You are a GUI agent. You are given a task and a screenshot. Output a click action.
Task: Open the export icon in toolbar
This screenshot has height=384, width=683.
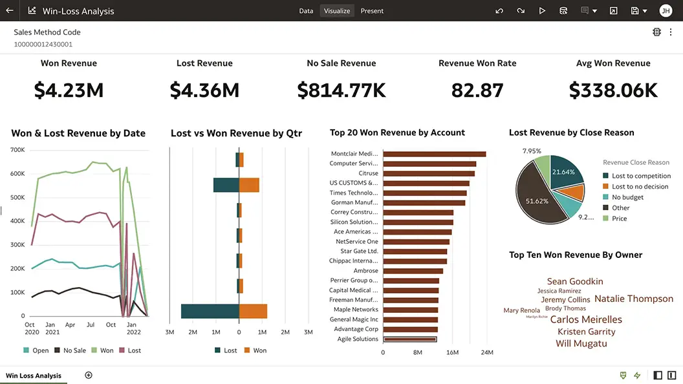click(x=613, y=11)
